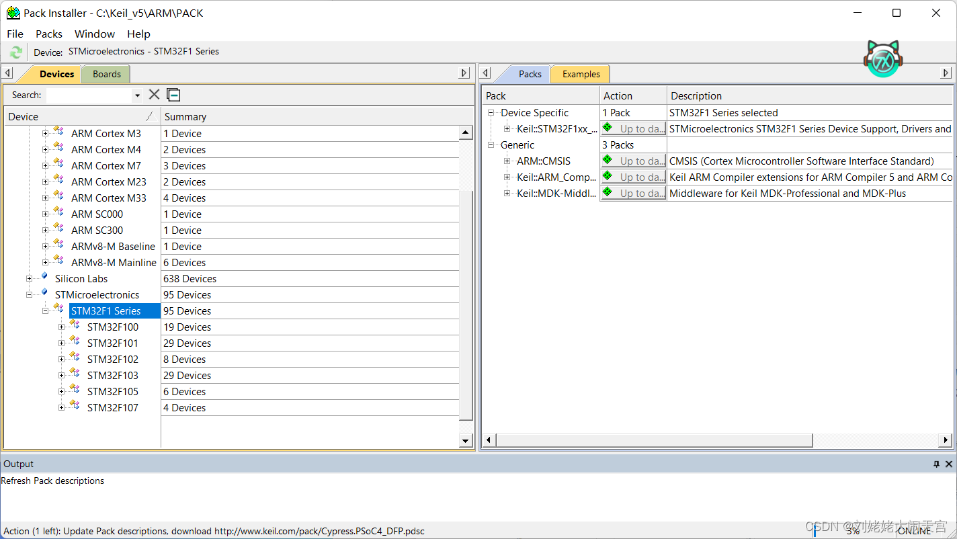Sort by the Device column header
The height and width of the screenshot is (539, 957).
click(82, 117)
